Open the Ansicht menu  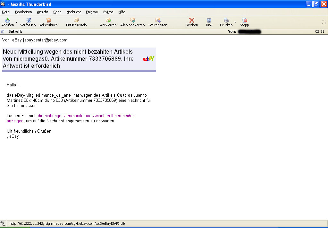pyautogui.click(x=43, y=12)
